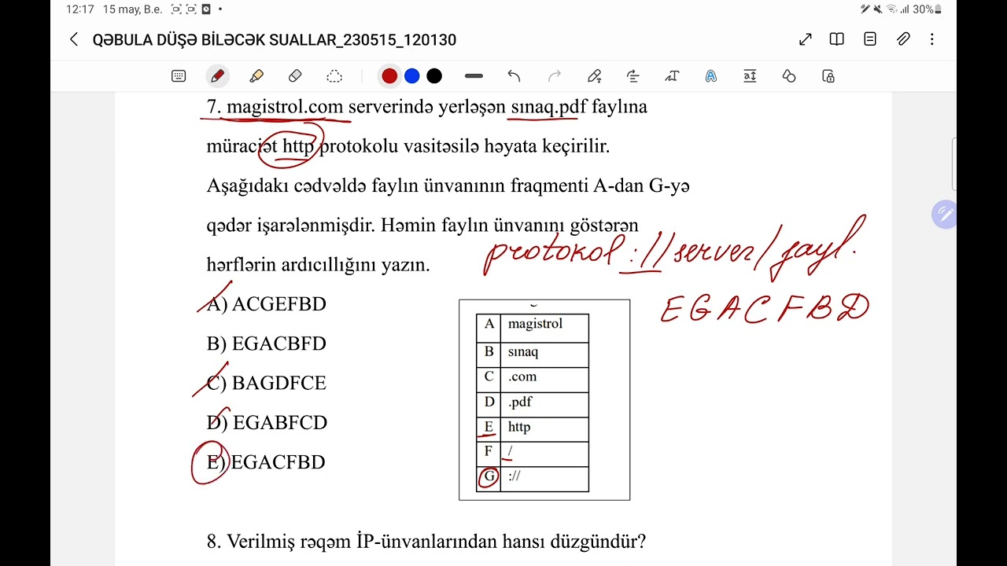1007x566 pixels.
Task: Tap the easy writing pad icon
Action: (750, 76)
